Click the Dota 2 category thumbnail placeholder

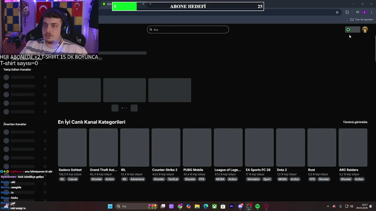point(291,147)
